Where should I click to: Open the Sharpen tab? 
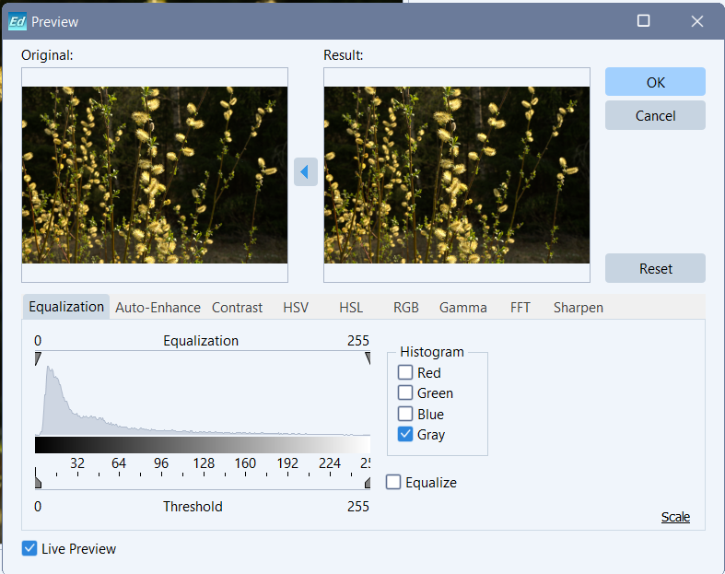point(578,308)
